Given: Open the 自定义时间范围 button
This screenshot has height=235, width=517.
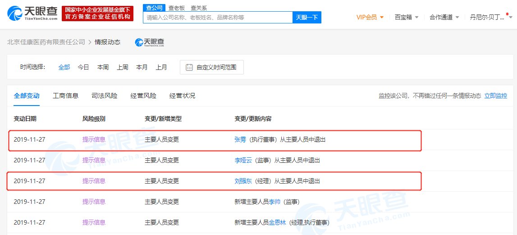Looking at the screenshot, I should pyautogui.click(x=211, y=67).
